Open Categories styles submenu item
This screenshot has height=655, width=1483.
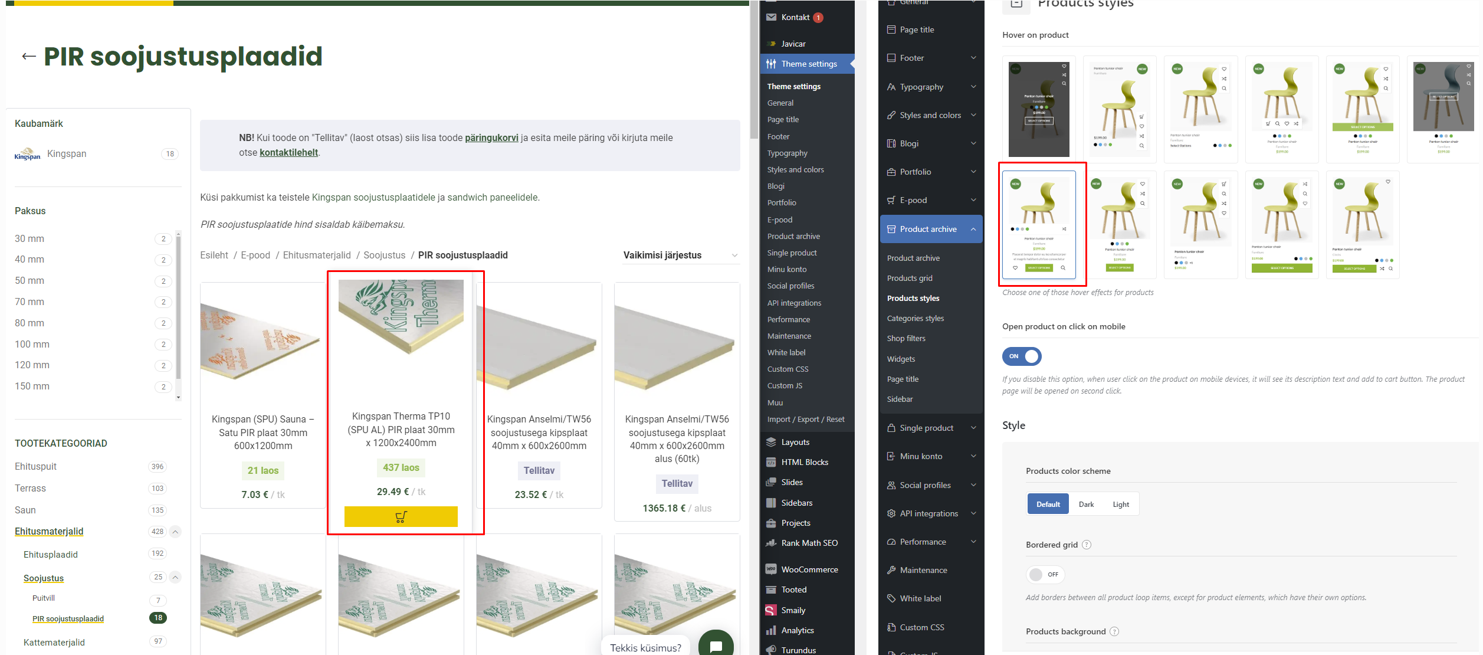pos(915,318)
